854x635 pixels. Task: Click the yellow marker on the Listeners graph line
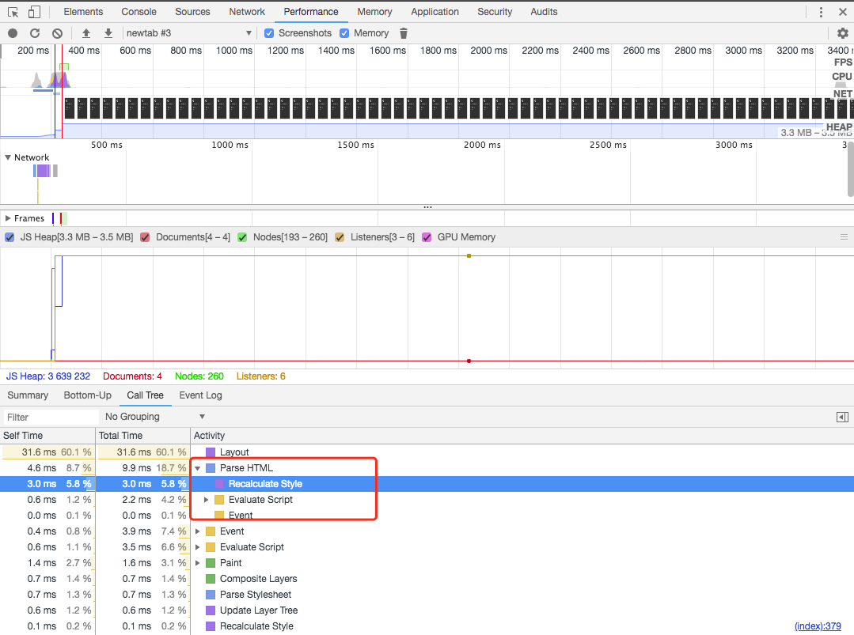pyautogui.click(x=469, y=255)
